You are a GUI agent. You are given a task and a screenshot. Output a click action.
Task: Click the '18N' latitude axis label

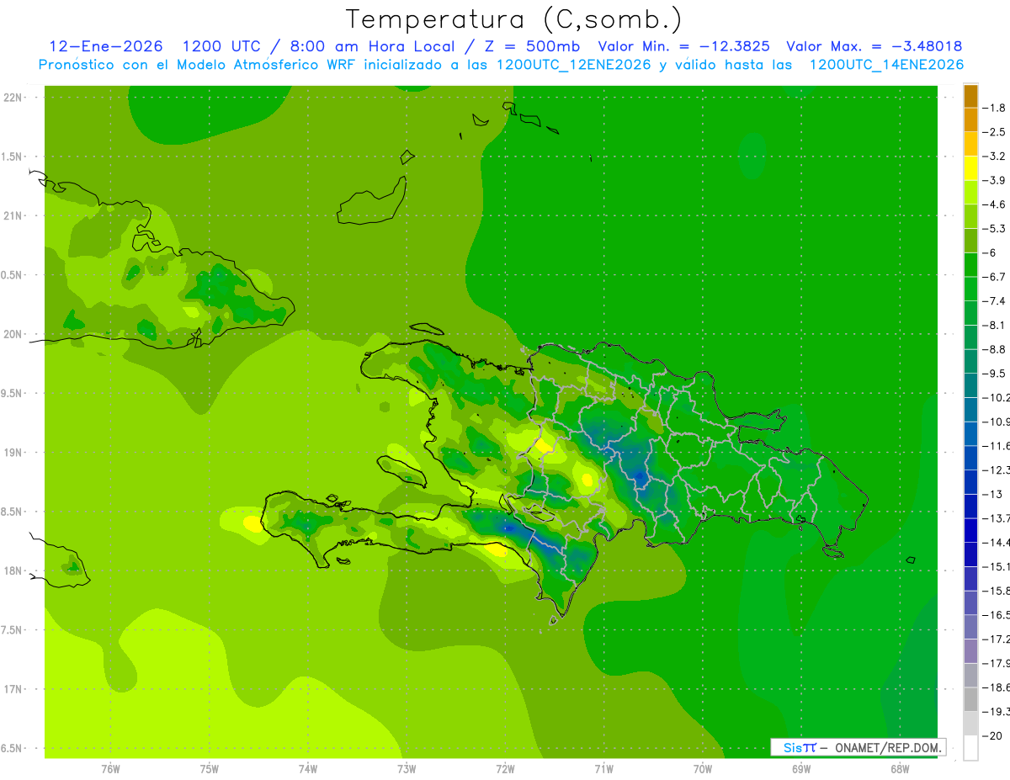pos(13,570)
